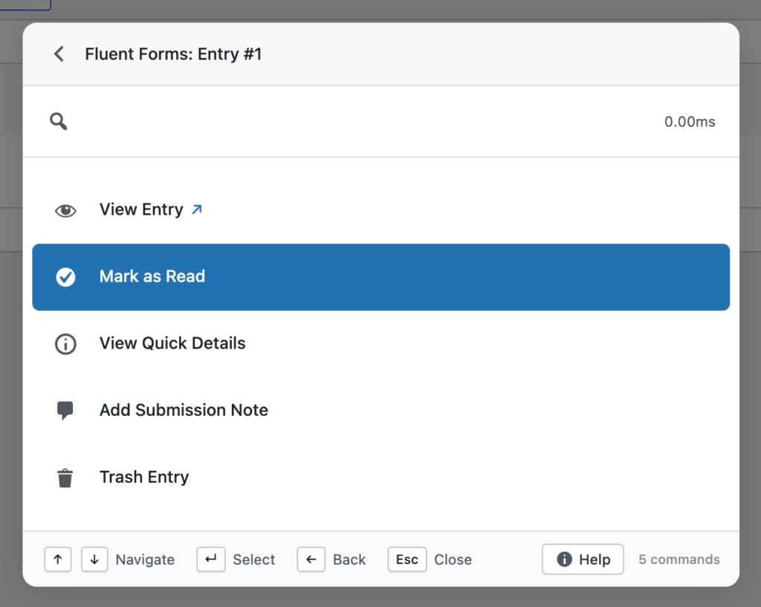The height and width of the screenshot is (607, 761).
Task: Click the trash can icon
Action: click(65, 478)
